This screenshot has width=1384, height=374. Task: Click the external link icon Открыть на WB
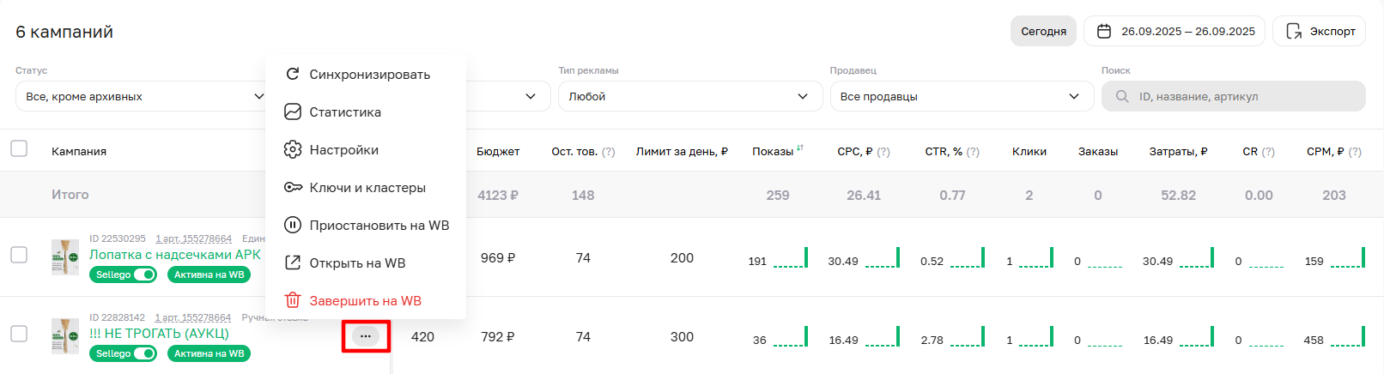click(x=293, y=263)
